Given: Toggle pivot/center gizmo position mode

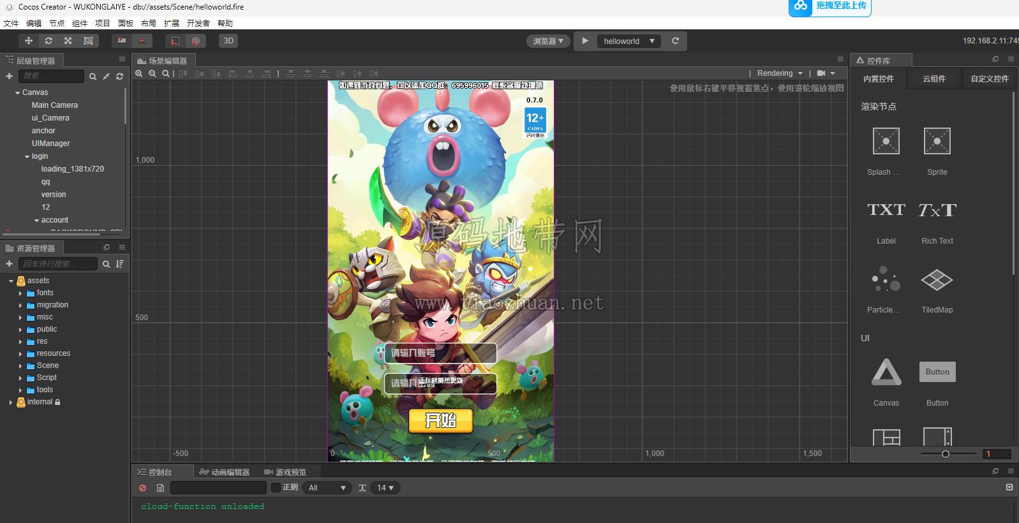Looking at the screenshot, I should tap(121, 41).
